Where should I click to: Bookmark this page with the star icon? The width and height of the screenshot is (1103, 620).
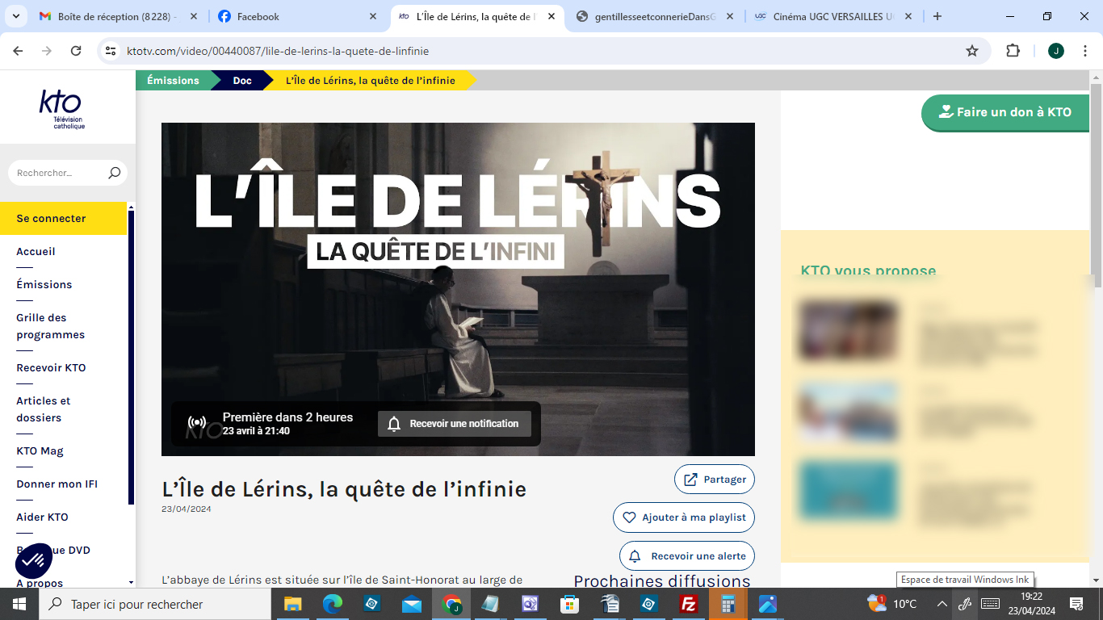(x=972, y=51)
